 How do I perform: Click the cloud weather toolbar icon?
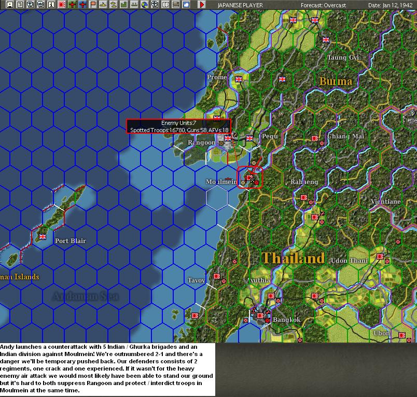click(186, 5)
